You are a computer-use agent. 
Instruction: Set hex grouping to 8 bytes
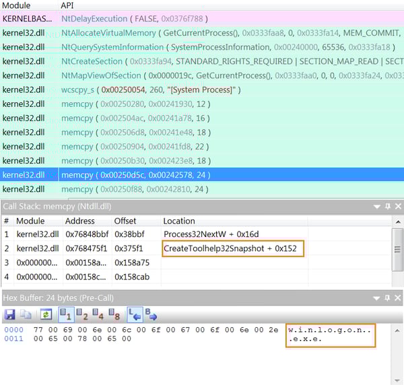(x=114, y=314)
